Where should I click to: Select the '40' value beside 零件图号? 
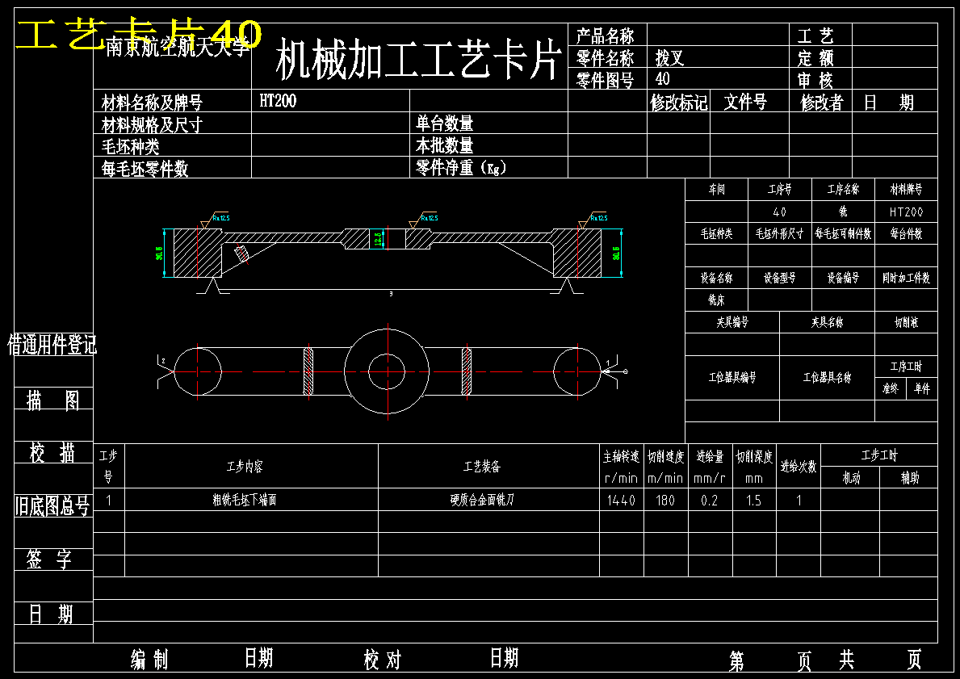pos(662,79)
